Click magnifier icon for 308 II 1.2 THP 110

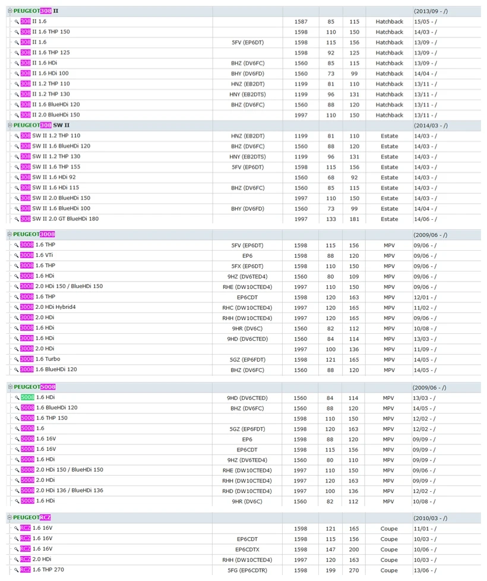click(17, 84)
